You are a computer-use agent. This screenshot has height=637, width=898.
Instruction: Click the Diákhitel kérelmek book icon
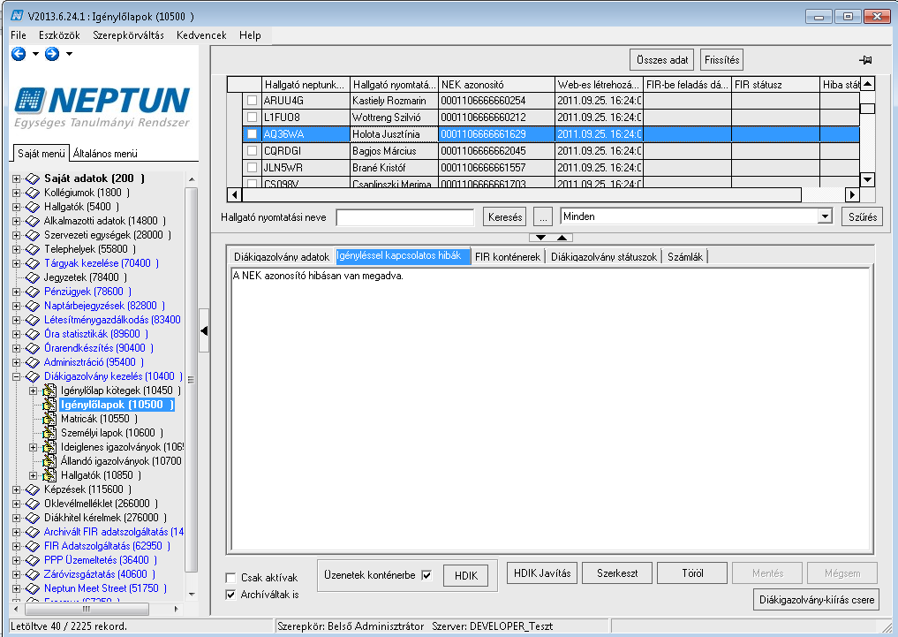click(33, 518)
